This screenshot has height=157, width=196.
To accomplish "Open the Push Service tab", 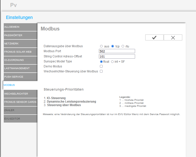I will coord(20,77).
